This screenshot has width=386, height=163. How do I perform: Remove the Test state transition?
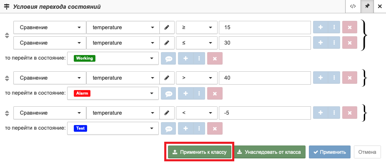(215, 128)
